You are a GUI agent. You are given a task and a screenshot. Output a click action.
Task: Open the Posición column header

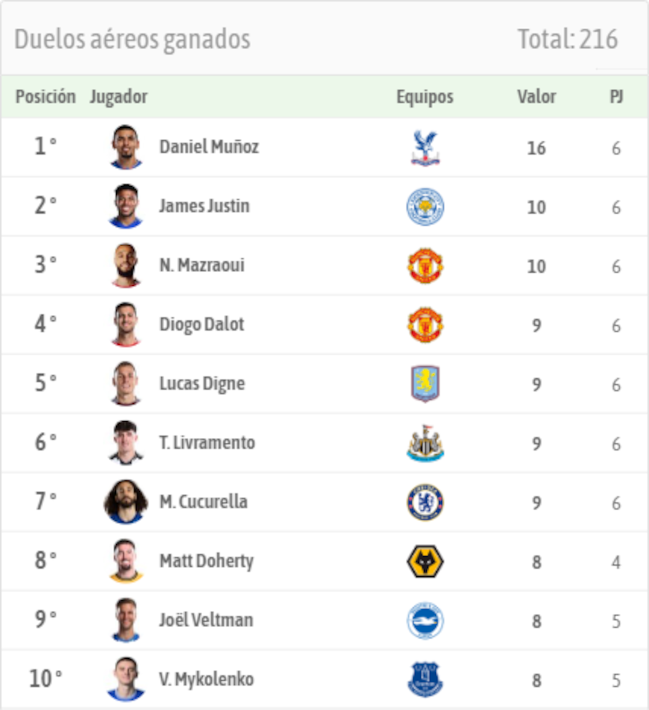point(45,97)
